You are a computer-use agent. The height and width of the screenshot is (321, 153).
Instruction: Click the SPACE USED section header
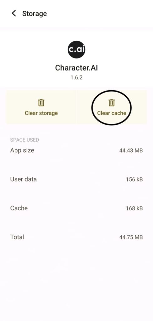click(x=24, y=140)
